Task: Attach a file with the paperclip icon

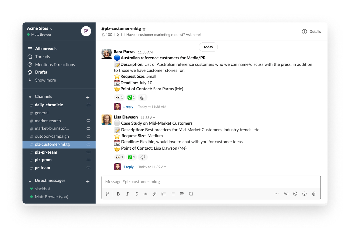Action: click(313, 194)
